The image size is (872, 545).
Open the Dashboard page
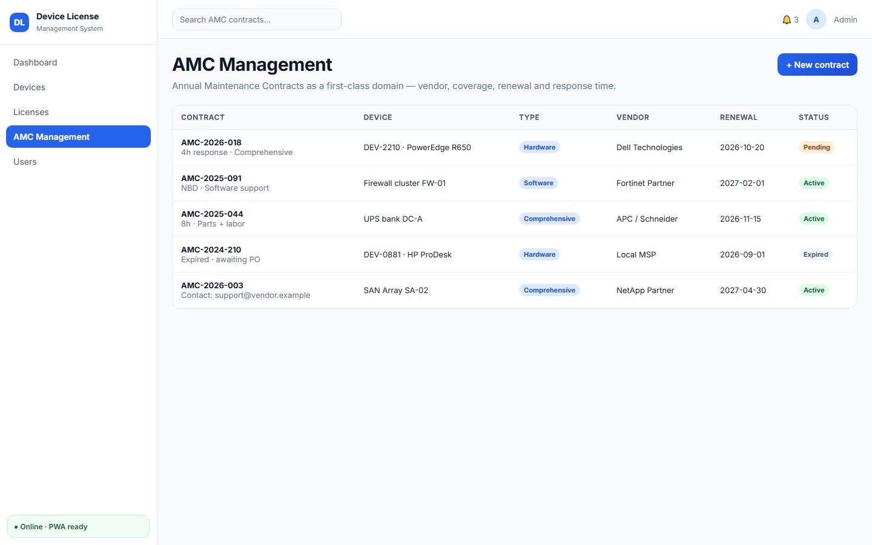click(78, 62)
